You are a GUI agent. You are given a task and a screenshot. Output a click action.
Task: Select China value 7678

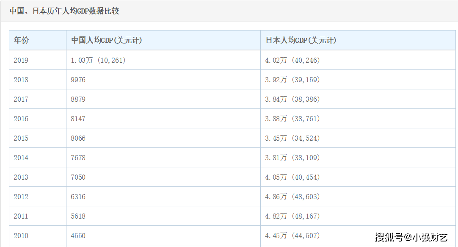(x=78, y=158)
